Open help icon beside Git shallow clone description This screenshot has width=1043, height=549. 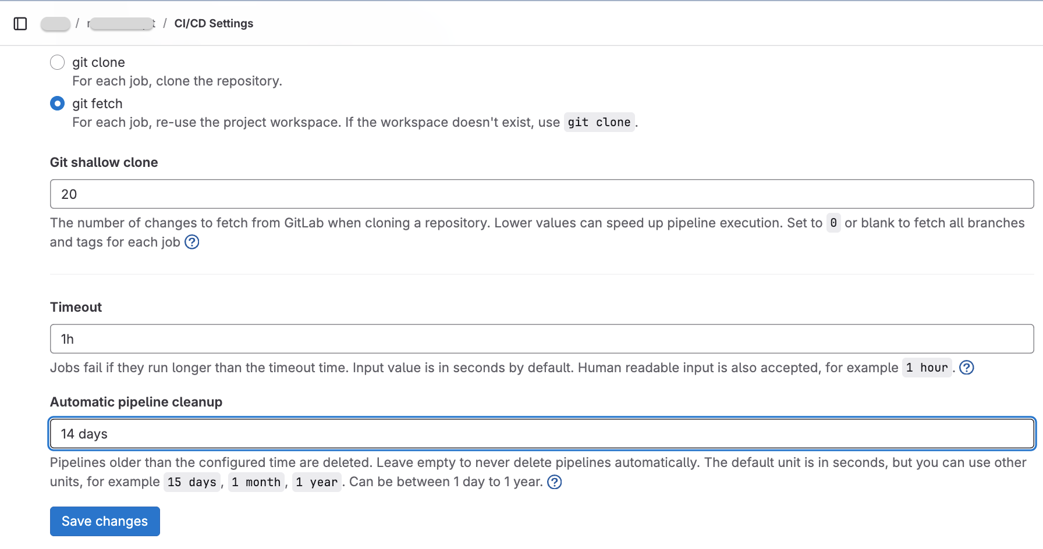192,242
